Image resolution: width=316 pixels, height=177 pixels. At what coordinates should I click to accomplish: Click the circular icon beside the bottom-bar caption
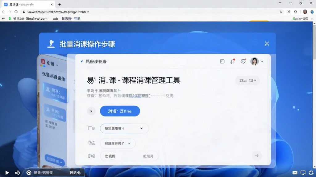coord(29,173)
